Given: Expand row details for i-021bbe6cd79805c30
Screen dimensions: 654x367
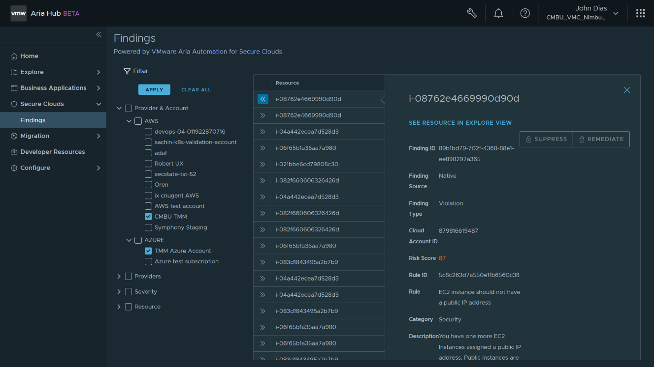Looking at the screenshot, I should pos(262,164).
